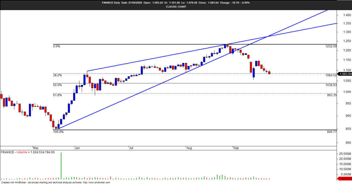Select the 50.0% Fibonacci level label
The image size is (352, 184).
pos(57,85)
